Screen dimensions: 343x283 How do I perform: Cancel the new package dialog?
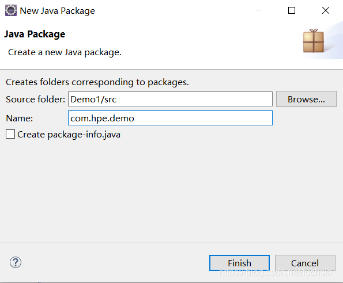[305, 263]
